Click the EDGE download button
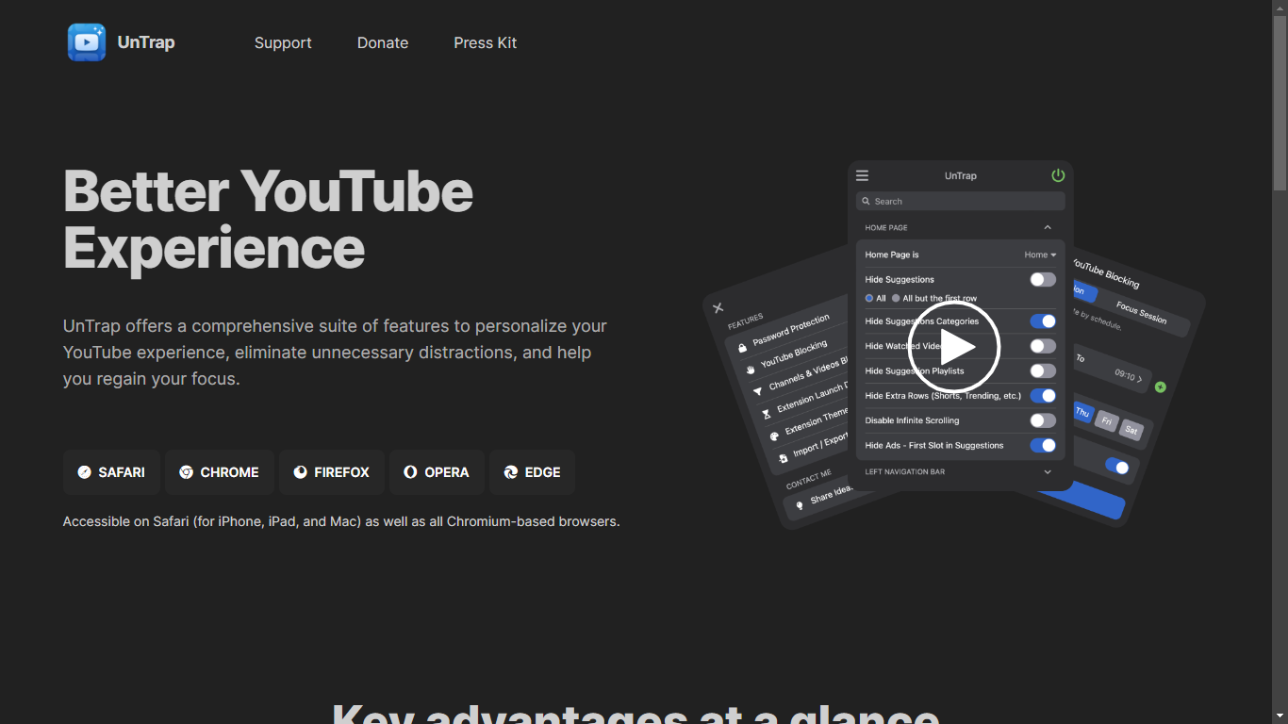The image size is (1288, 724). [532, 472]
